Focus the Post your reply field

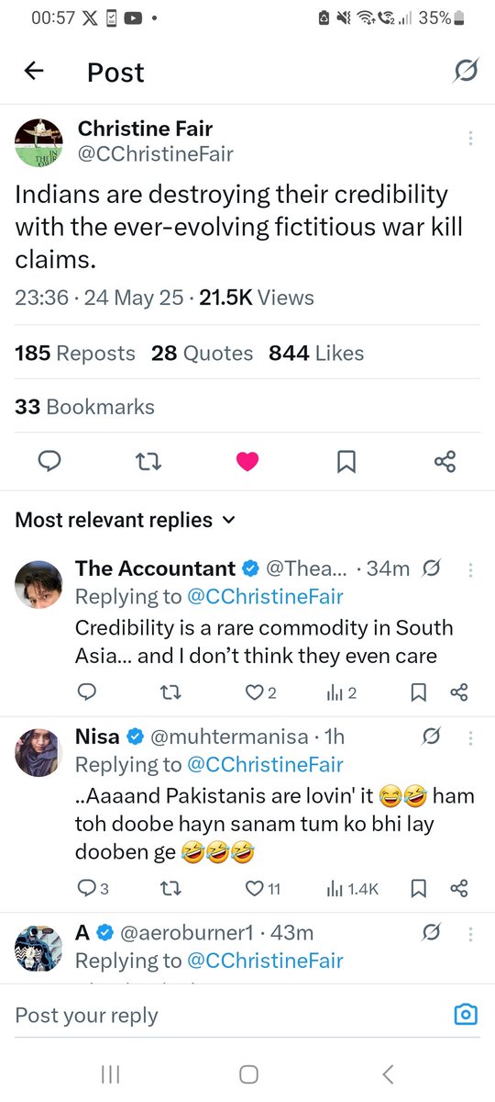(x=229, y=1015)
